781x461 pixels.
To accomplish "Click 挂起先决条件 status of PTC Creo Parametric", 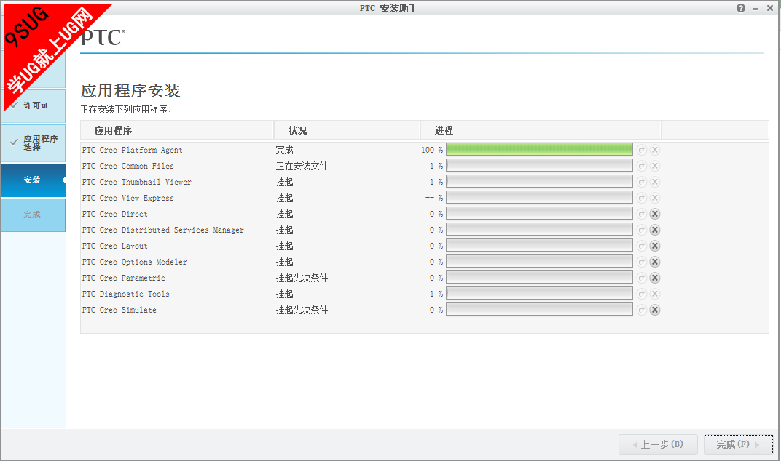I will click(302, 278).
